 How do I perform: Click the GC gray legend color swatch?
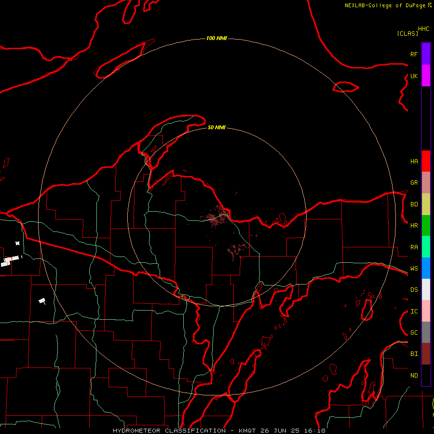pos(426,332)
